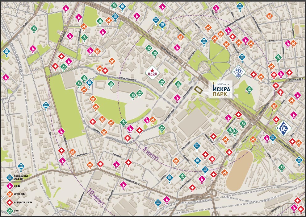Pick green sport marker number 14
The height and width of the screenshot is (217, 306).
point(162,82)
